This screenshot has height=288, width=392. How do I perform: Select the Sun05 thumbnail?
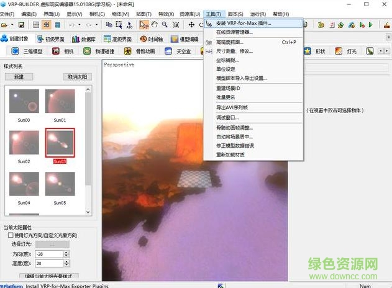pos(60,184)
